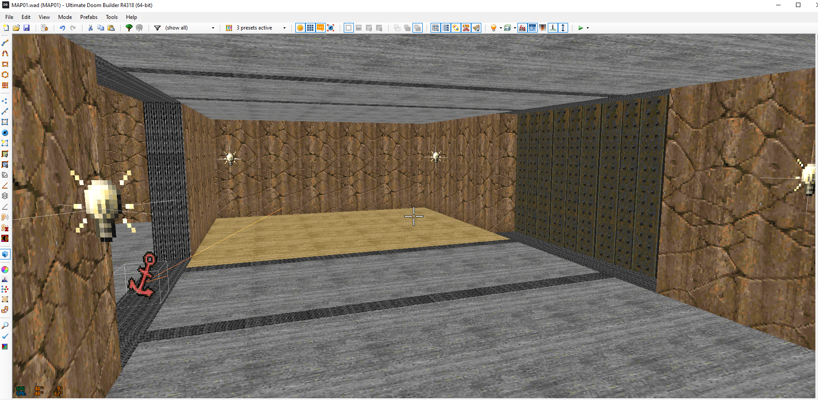
Task: Select the Draw Ellipse tool in the sidebar
Action: pos(5,74)
